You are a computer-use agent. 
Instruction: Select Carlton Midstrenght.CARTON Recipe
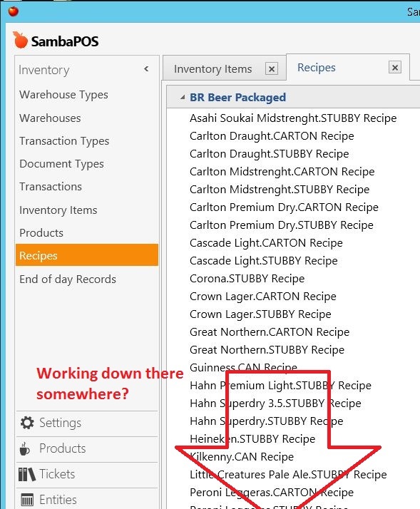click(x=282, y=172)
